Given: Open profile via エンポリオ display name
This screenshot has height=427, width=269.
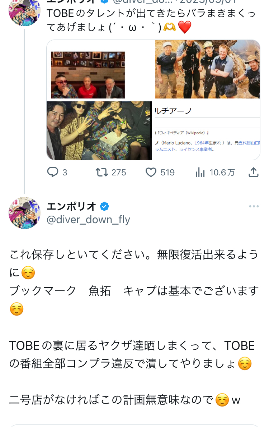Looking at the screenshot, I should click(x=71, y=207).
